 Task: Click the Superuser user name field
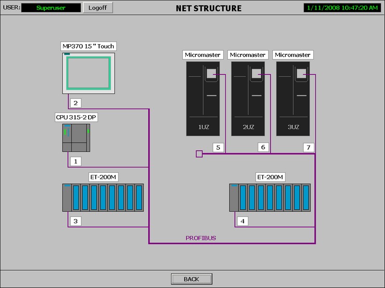pos(51,8)
